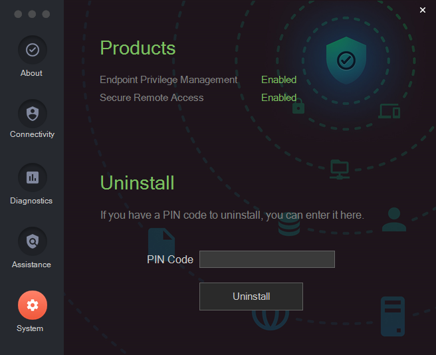436x355 pixels.
Task: Click the Uninstall heading
Action: click(x=137, y=183)
